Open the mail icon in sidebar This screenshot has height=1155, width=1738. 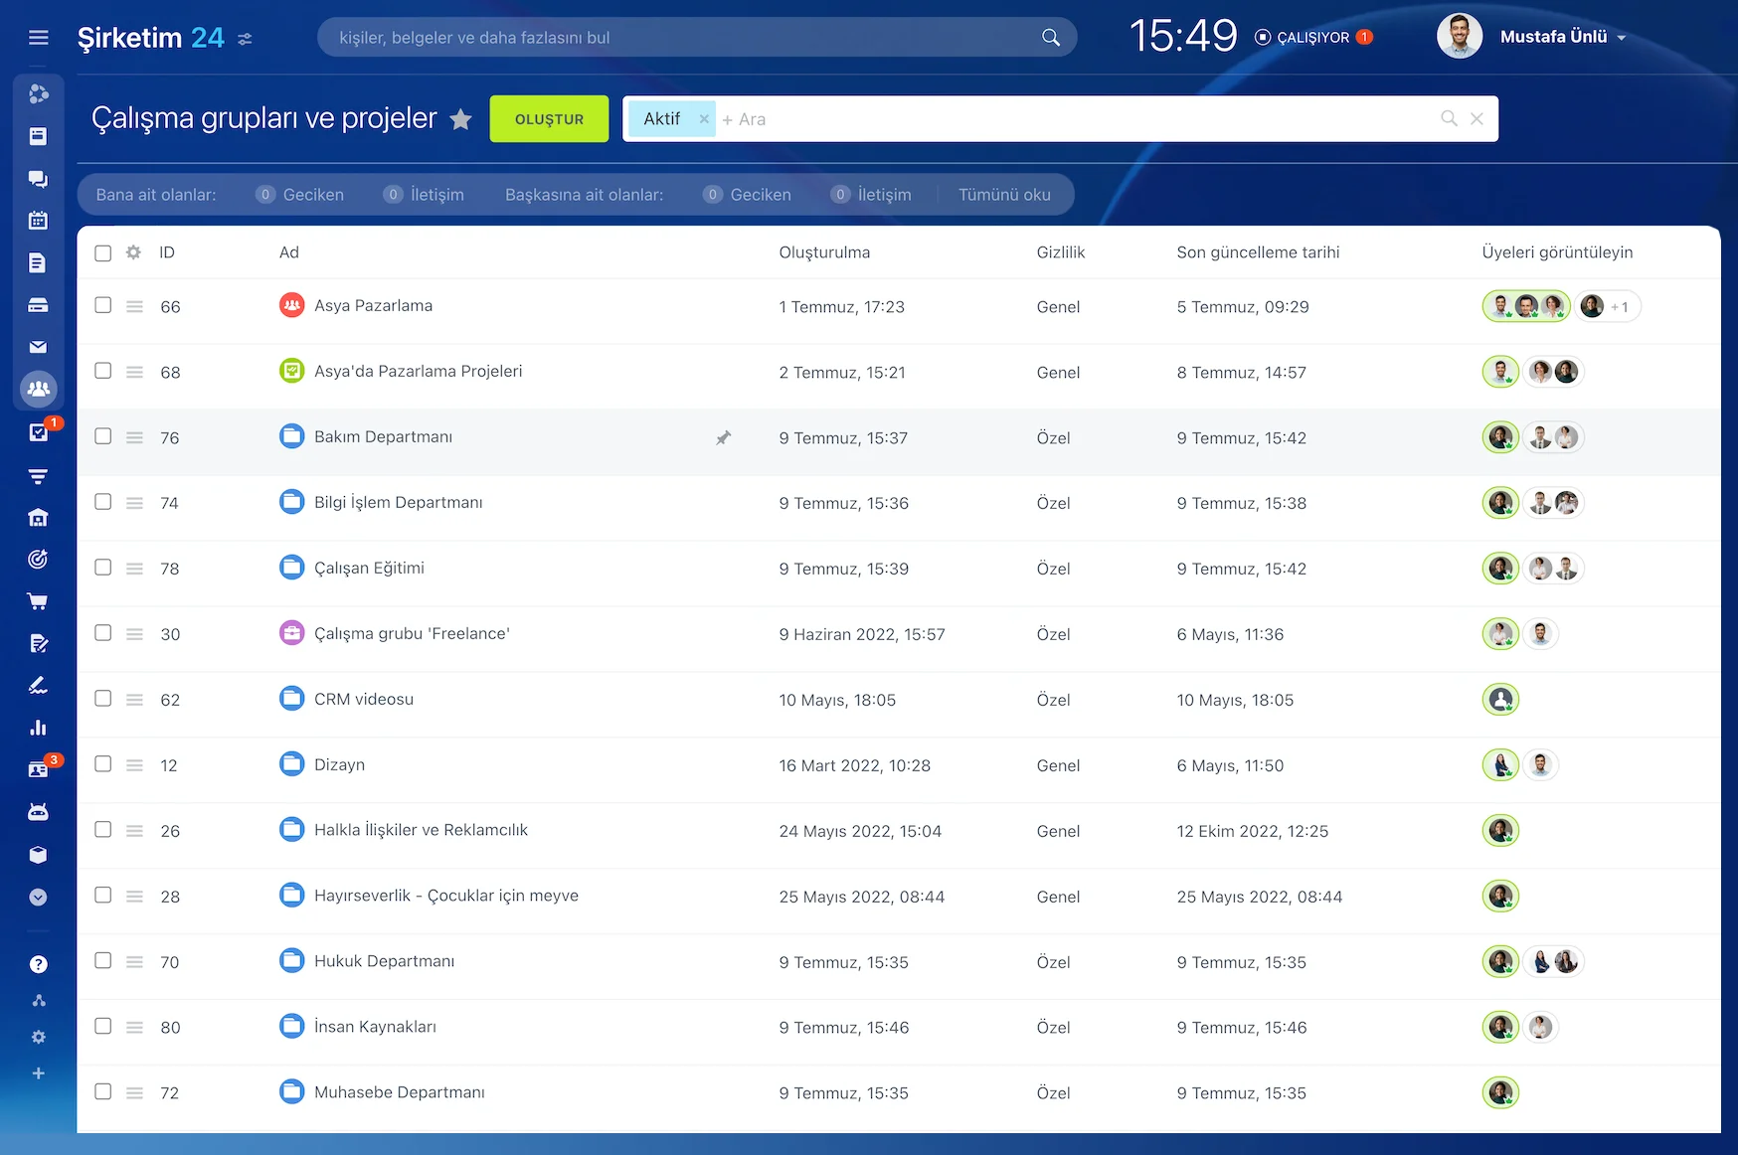click(x=38, y=347)
